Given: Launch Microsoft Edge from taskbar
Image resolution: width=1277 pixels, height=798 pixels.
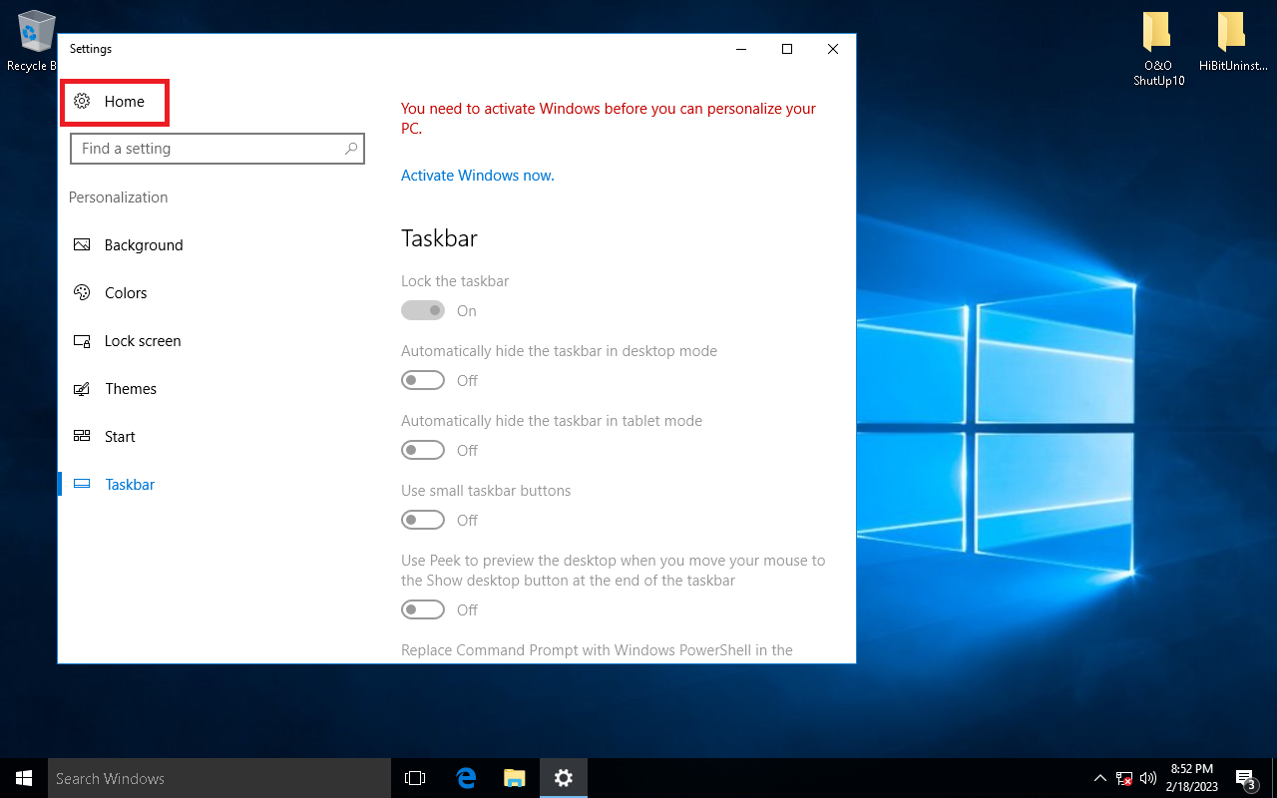Looking at the screenshot, I should tap(465, 778).
